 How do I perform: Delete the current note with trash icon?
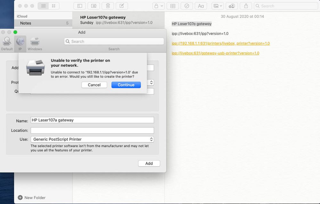(x=108, y=6)
